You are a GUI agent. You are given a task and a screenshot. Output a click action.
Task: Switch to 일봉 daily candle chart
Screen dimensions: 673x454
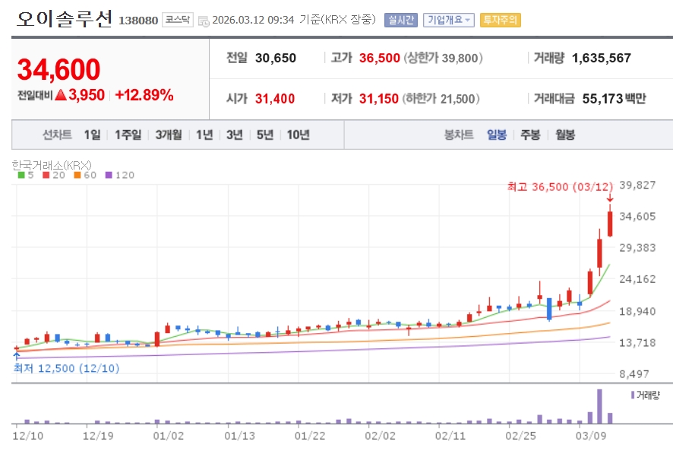(x=496, y=135)
